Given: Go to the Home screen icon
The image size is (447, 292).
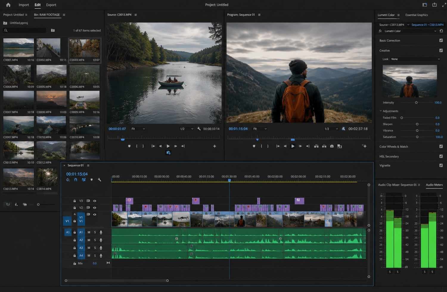Looking at the screenshot, I should (x=8, y=5).
